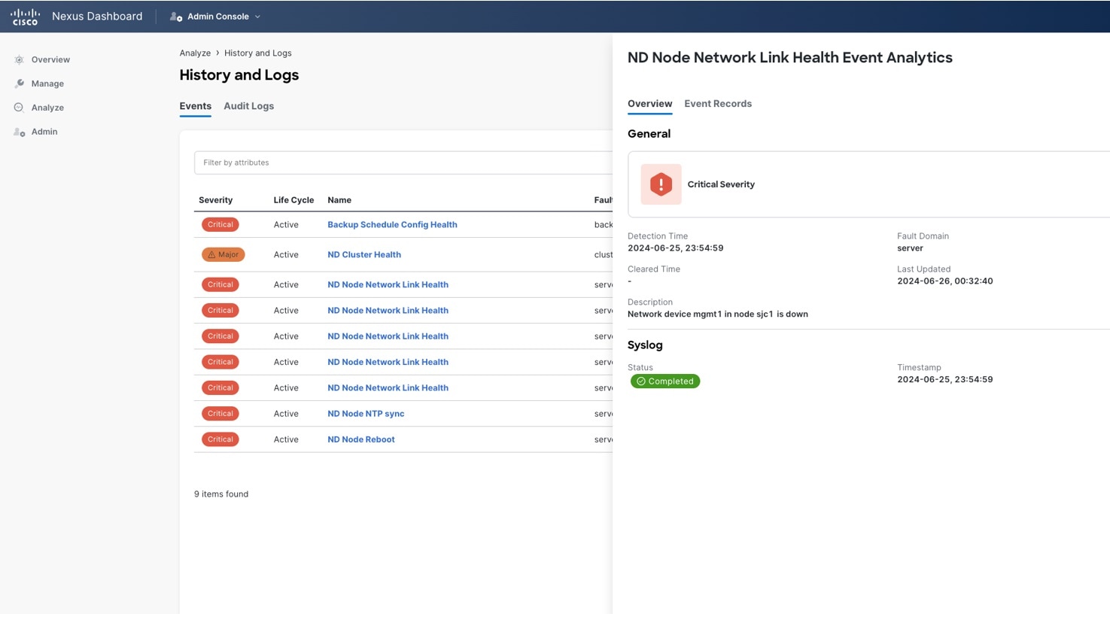Click the Critical Severity label
This screenshot has height=626, width=1110.
coord(721,184)
